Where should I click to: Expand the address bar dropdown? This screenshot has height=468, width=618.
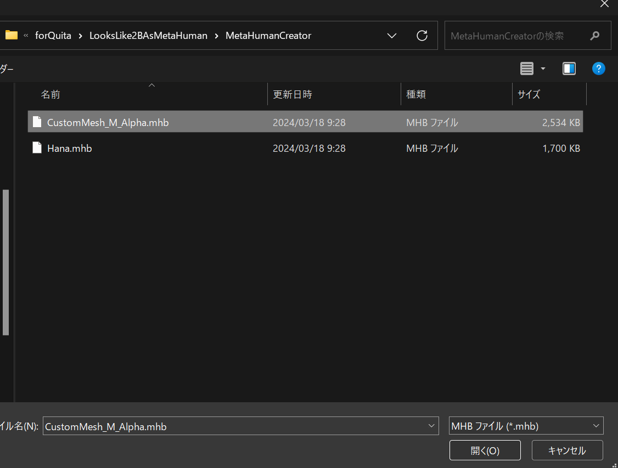[x=391, y=35]
